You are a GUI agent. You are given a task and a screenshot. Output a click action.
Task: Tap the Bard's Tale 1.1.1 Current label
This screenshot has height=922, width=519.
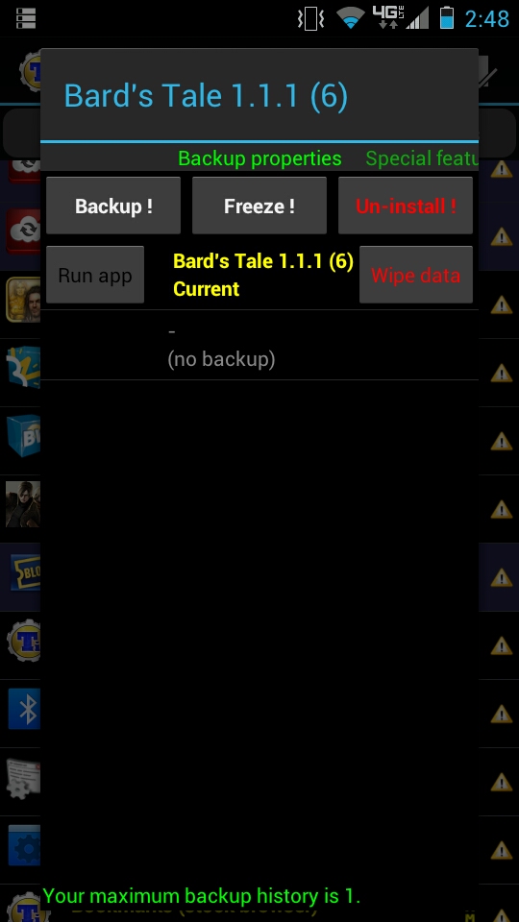263,275
